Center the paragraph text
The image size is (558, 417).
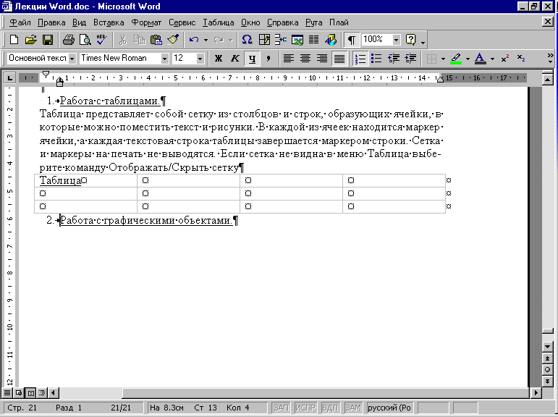305,59
